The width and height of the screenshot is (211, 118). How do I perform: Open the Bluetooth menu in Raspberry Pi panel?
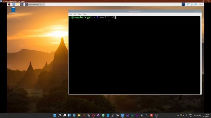pyautogui.click(x=188, y=4)
